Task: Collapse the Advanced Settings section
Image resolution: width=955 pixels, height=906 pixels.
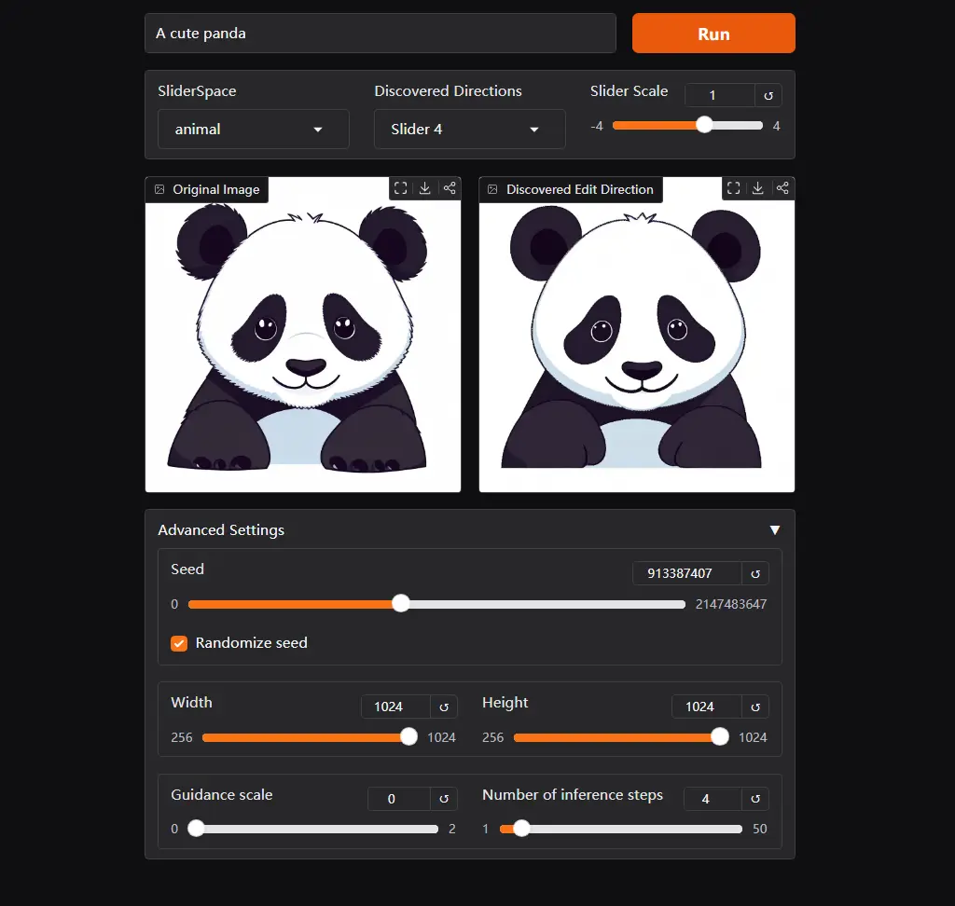Action: point(775,530)
